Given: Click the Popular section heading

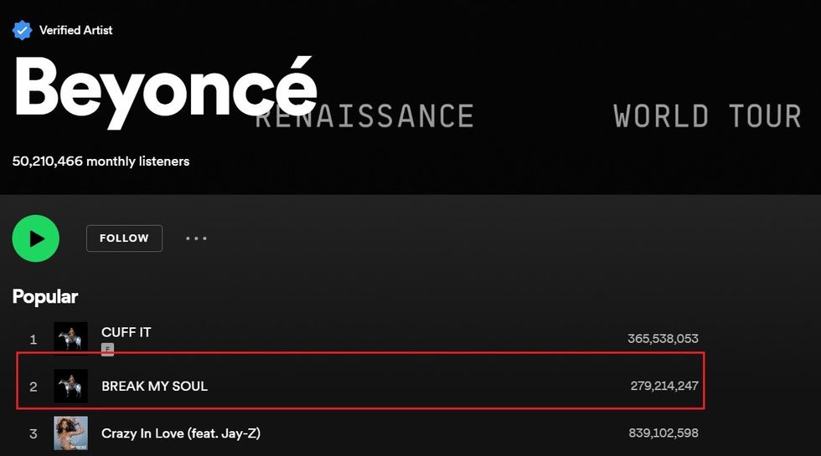Looking at the screenshot, I should 45,296.
